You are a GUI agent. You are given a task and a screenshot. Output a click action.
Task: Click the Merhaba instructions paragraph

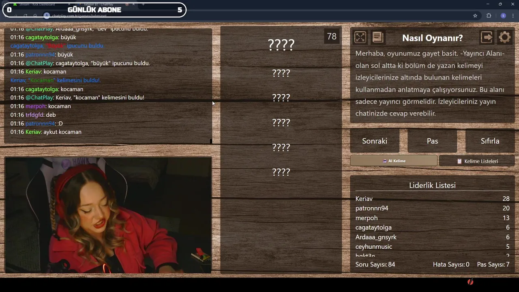(x=430, y=84)
